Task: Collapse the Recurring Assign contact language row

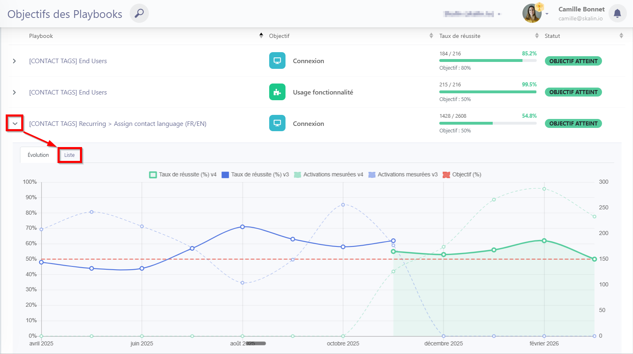Action: point(15,123)
